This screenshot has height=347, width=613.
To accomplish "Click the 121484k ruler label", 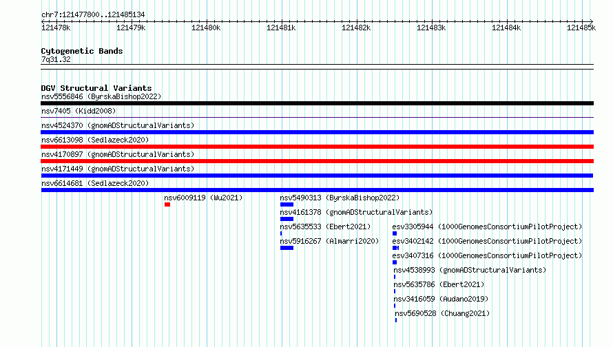I will tap(506, 28).
